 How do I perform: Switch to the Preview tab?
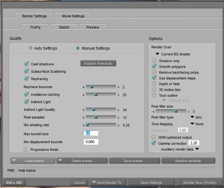click(92, 27)
